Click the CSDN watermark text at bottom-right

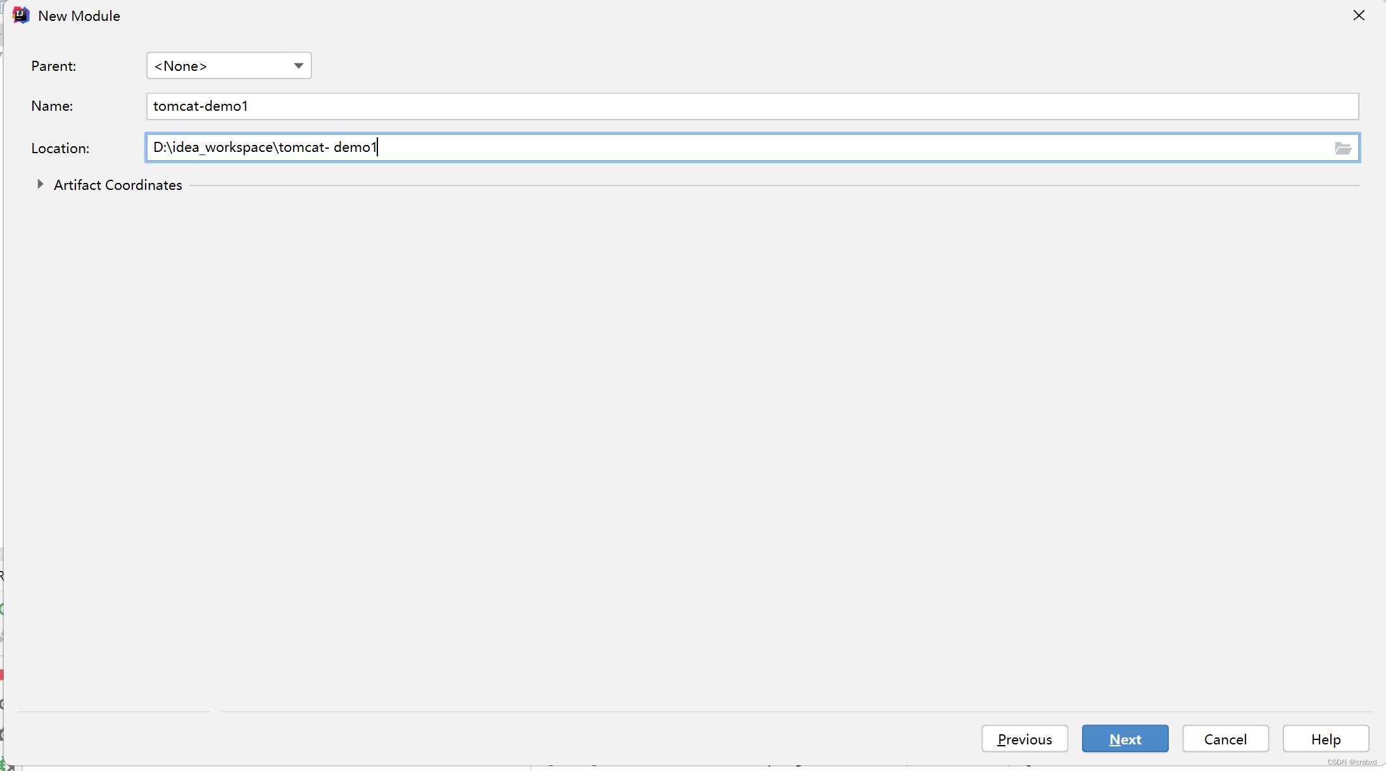(1352, 762)
